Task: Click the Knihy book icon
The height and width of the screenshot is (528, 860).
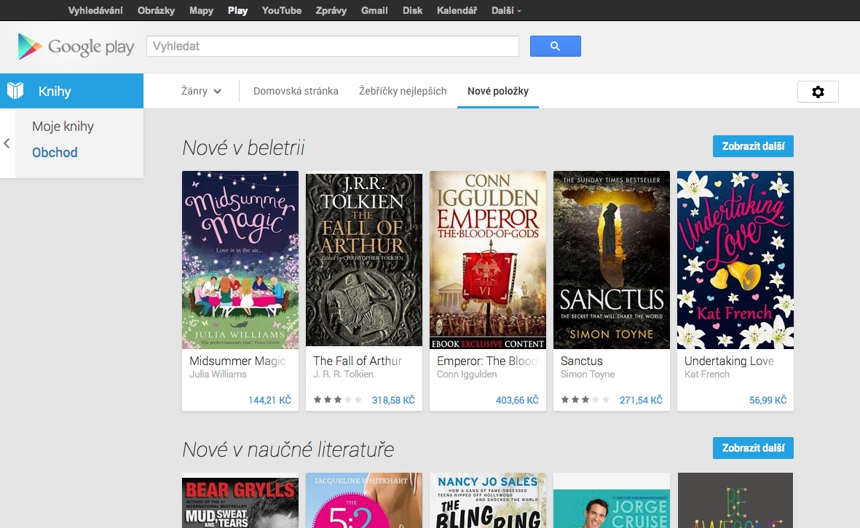Action: pos(15,91)
